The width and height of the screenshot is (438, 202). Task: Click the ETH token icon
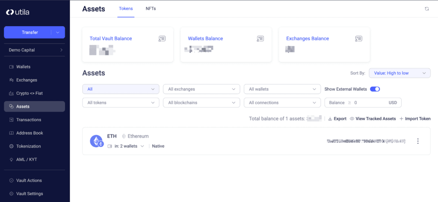pos(97,141)
